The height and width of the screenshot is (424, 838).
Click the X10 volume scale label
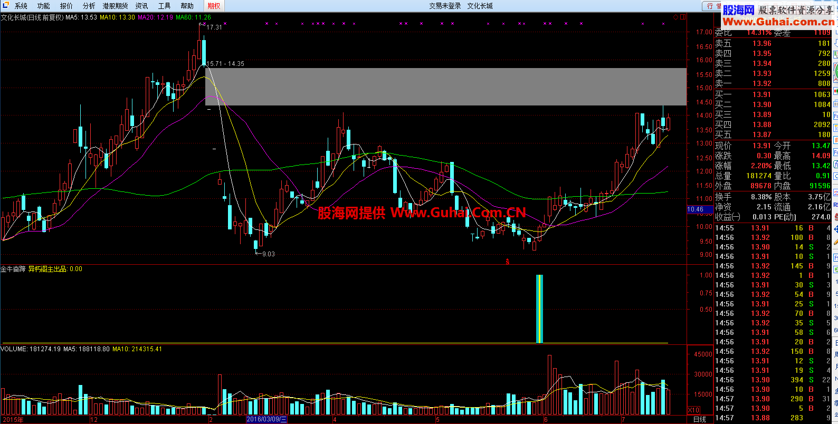(x=693, y=410)
